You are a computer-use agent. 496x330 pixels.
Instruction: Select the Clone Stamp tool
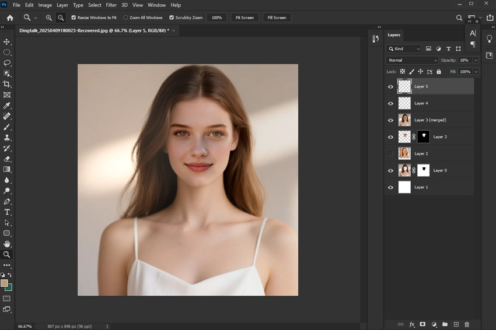coord(6,138)
